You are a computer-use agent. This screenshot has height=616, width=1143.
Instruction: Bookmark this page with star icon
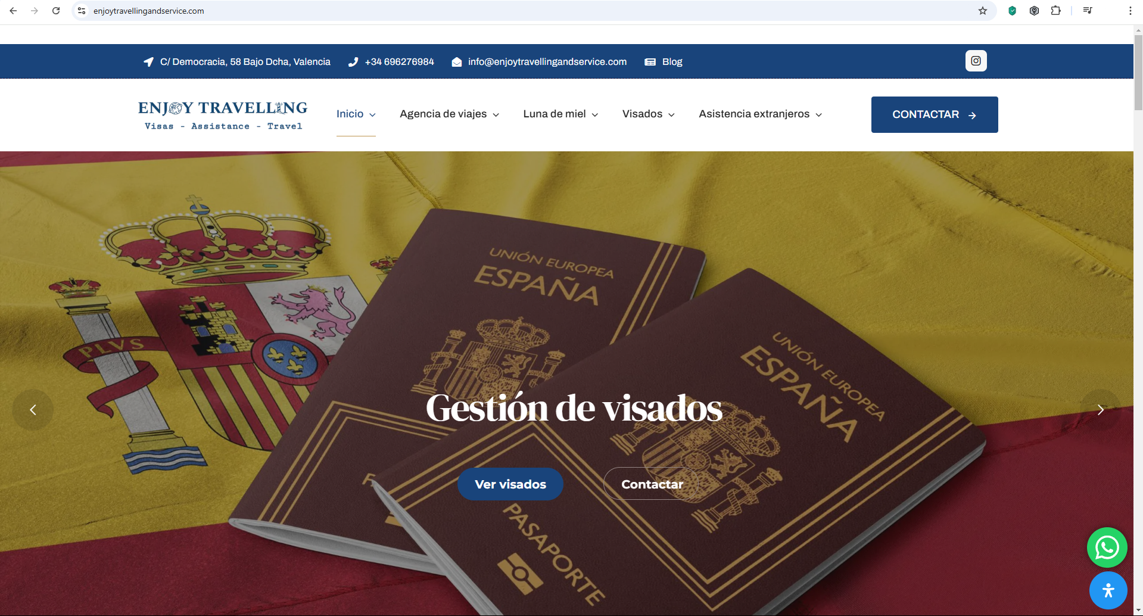tap(983, 11)
